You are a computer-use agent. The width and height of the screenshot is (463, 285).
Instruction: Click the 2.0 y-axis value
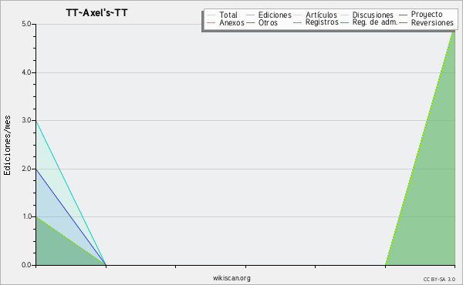[x=26, y=169]
